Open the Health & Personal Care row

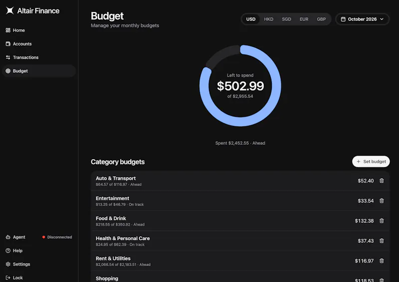pyautogui.click(x=240, y=241)
